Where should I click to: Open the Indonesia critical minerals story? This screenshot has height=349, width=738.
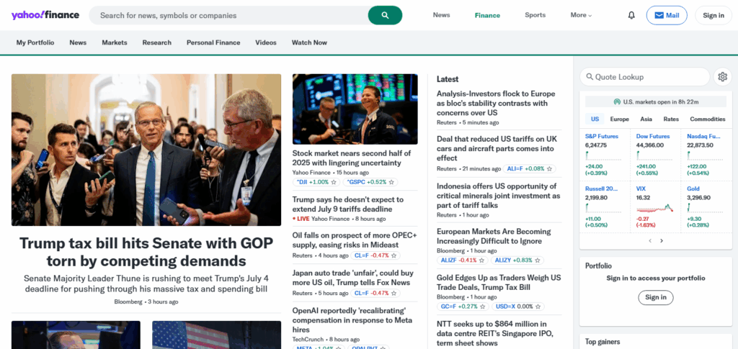(x=499, y=196)
